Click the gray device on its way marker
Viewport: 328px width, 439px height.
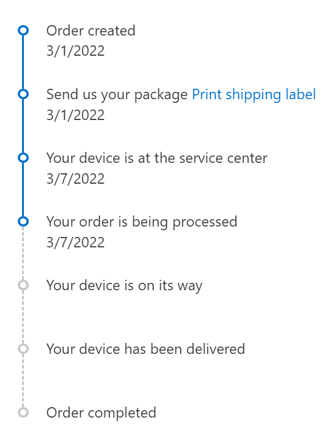point(23,285)
